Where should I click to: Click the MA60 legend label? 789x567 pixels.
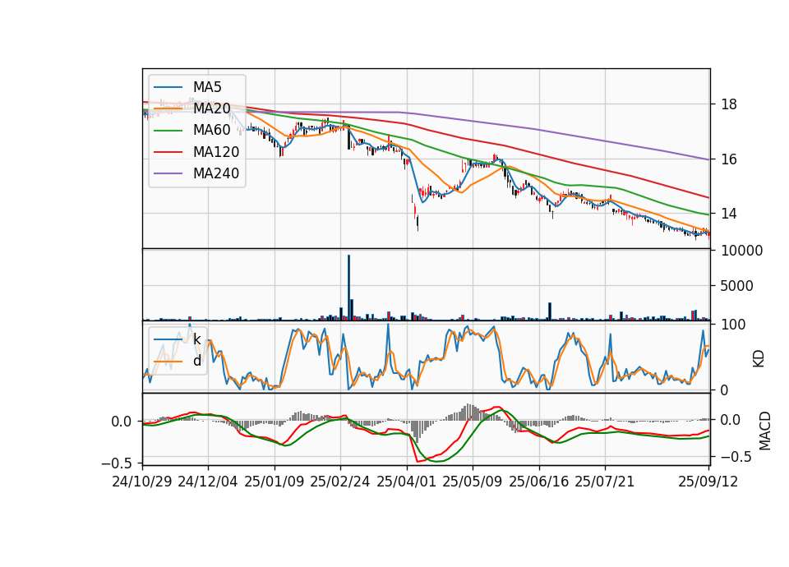point(212,130)
